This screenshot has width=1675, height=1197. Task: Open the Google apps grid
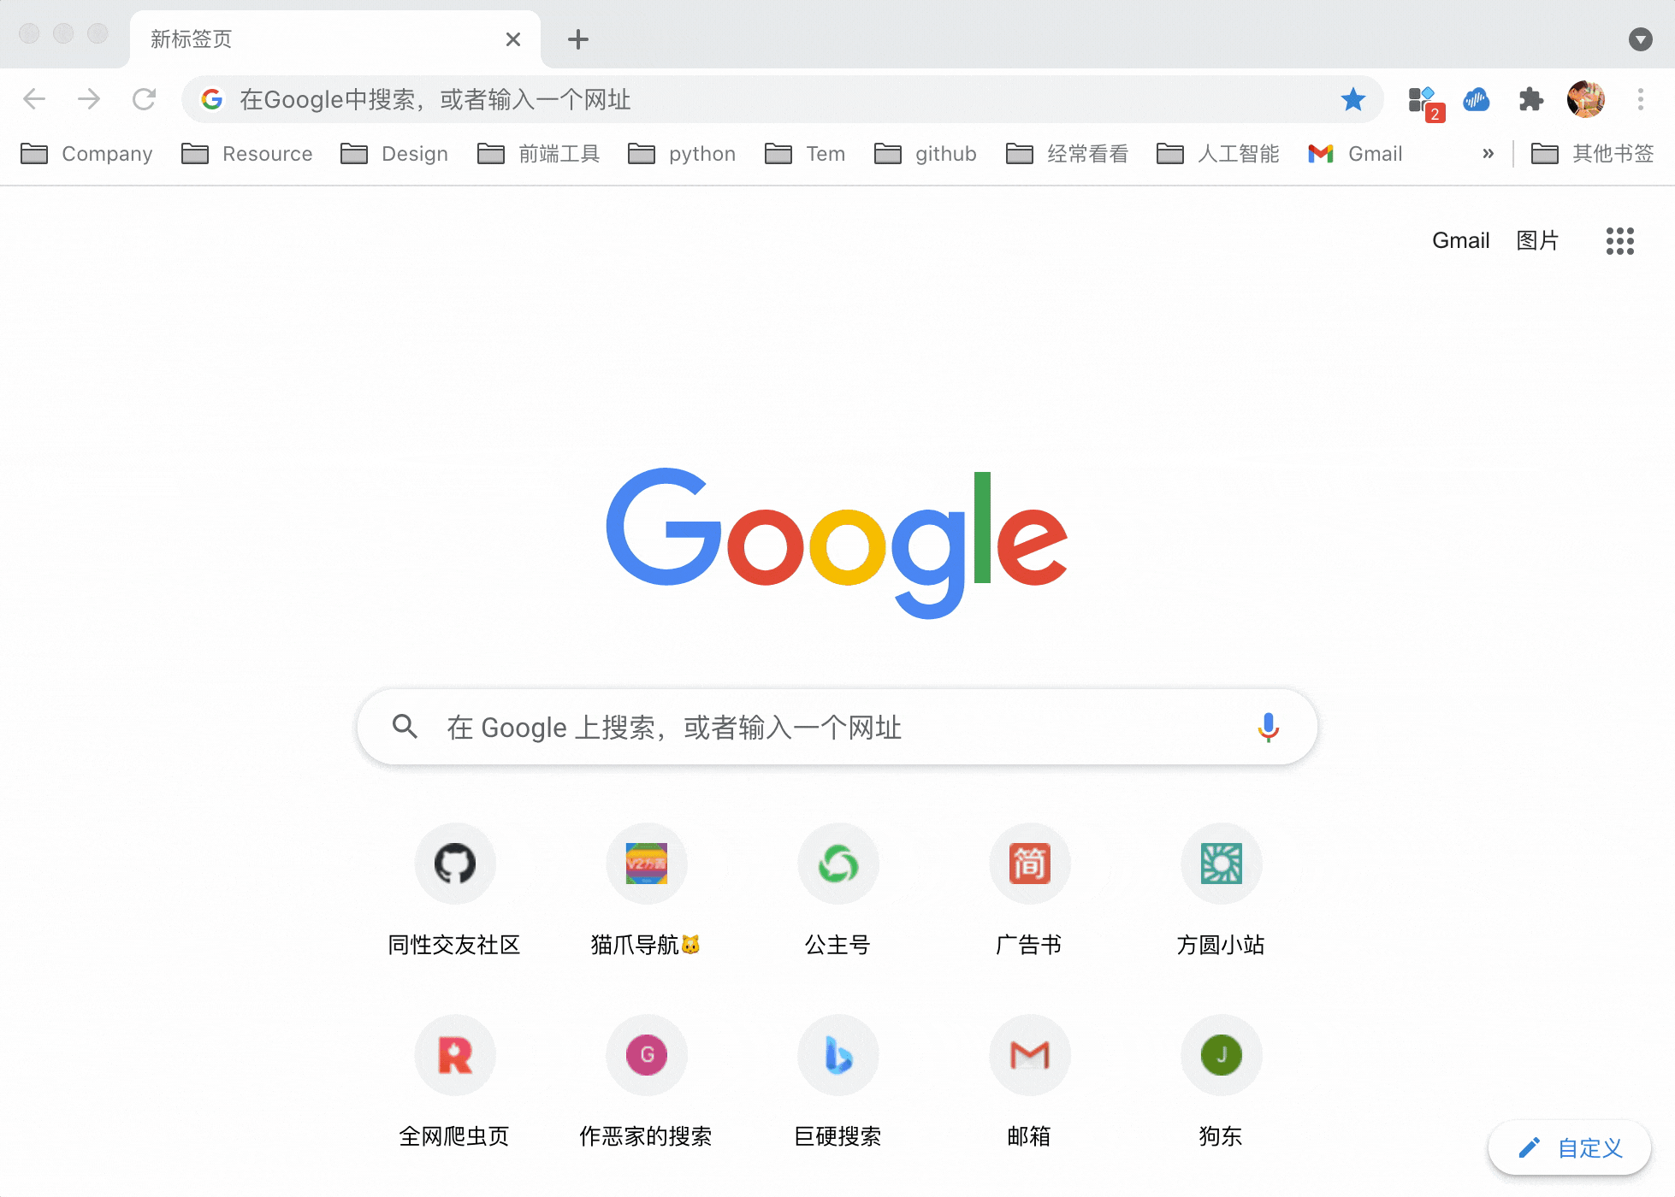click(1619, 241)
